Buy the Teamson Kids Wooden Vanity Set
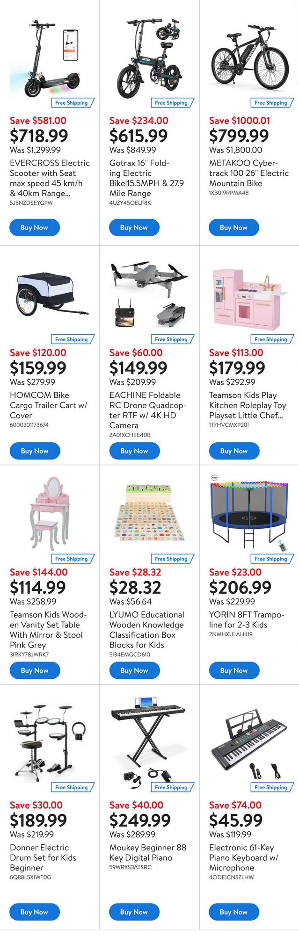The image size is (299, 935). 34,670
